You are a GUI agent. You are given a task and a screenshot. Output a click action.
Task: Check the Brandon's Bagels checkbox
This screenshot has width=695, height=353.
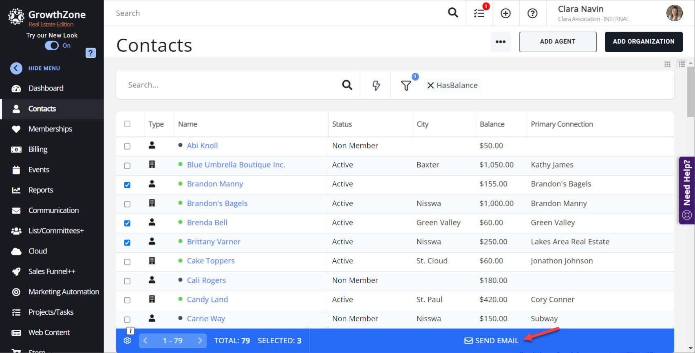click(127, 204)
